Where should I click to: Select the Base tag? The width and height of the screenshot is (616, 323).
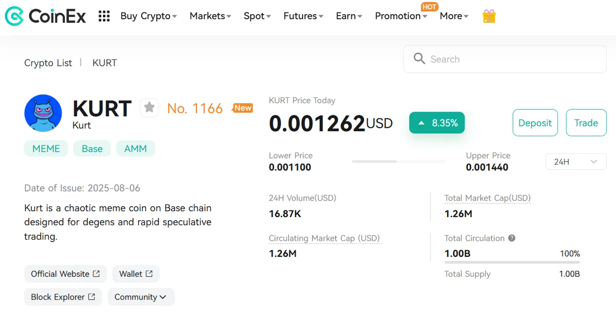(92, 149)
